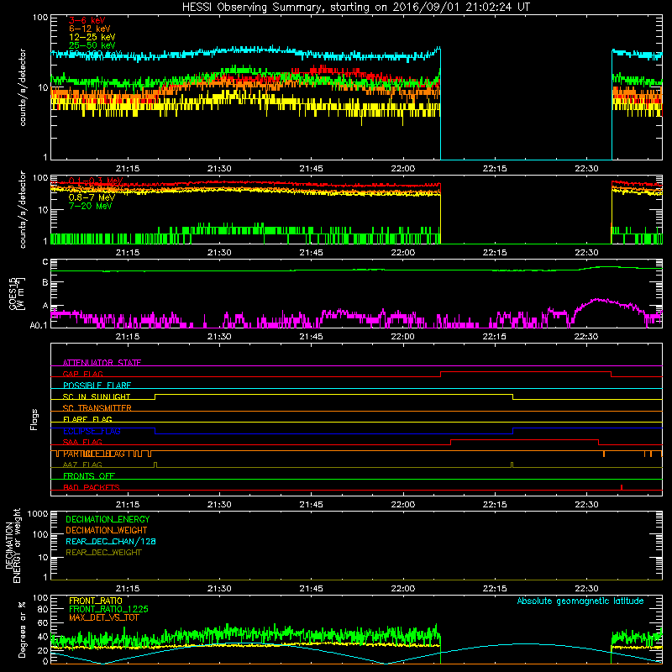Select the 12-25 keV legend label

(92, 37)
